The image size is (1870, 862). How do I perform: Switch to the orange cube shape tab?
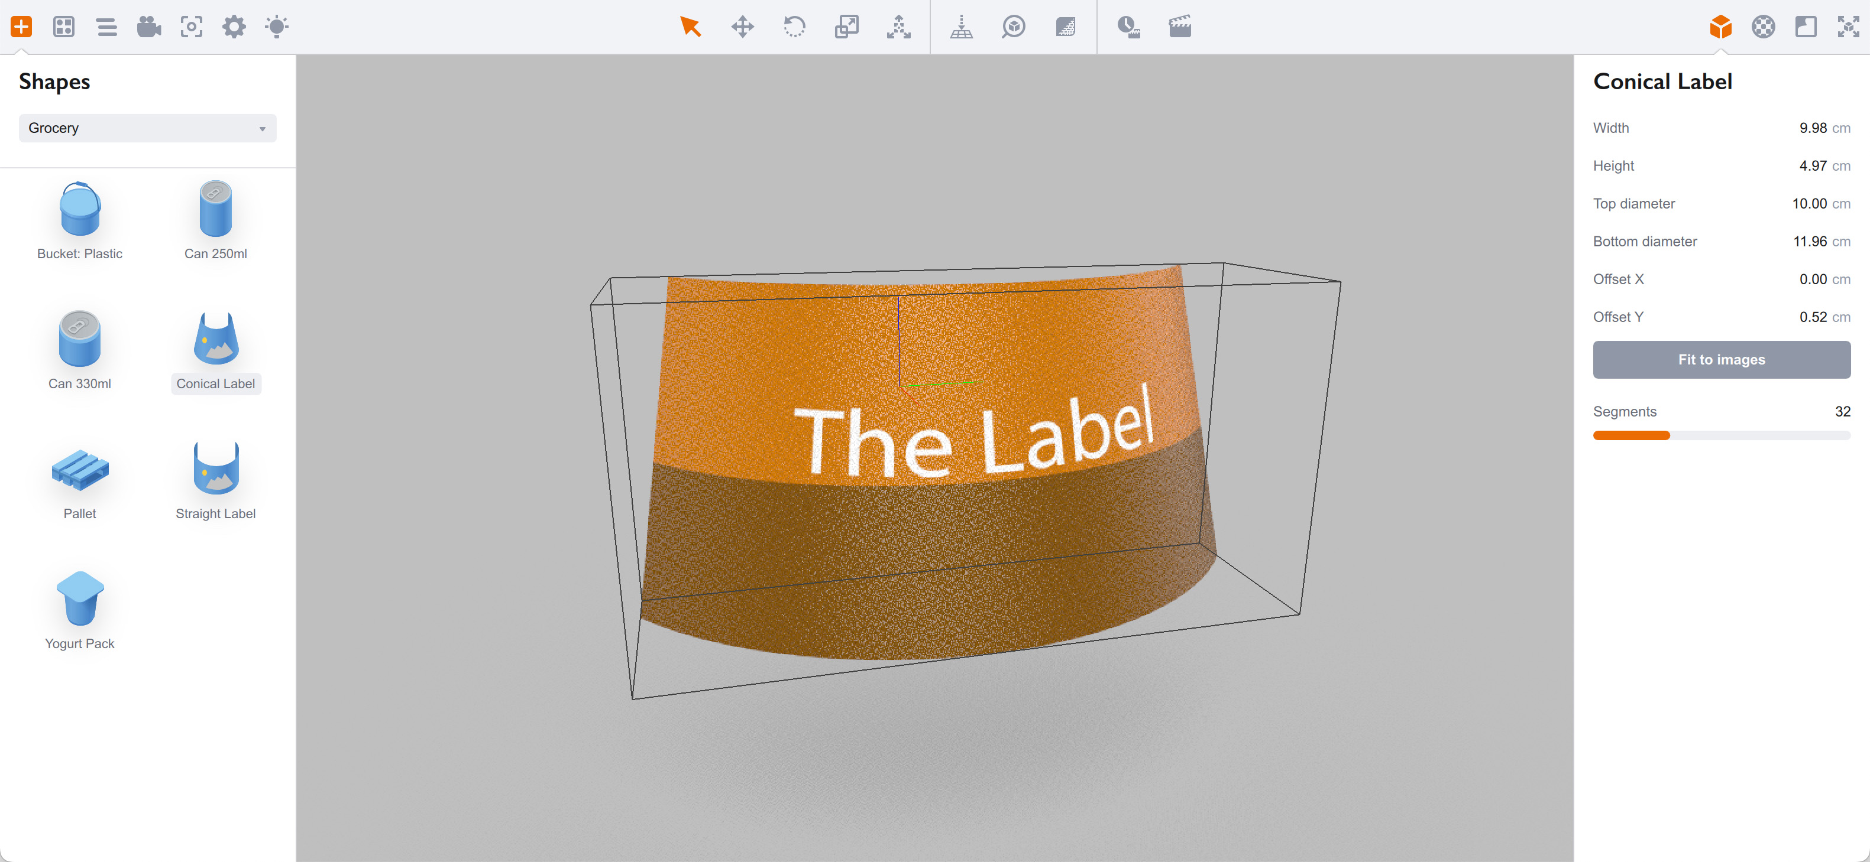pyautogui.click(x=1720, y=27)
